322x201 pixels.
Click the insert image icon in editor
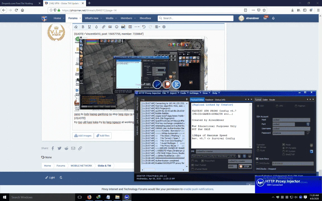pos(110,27)
